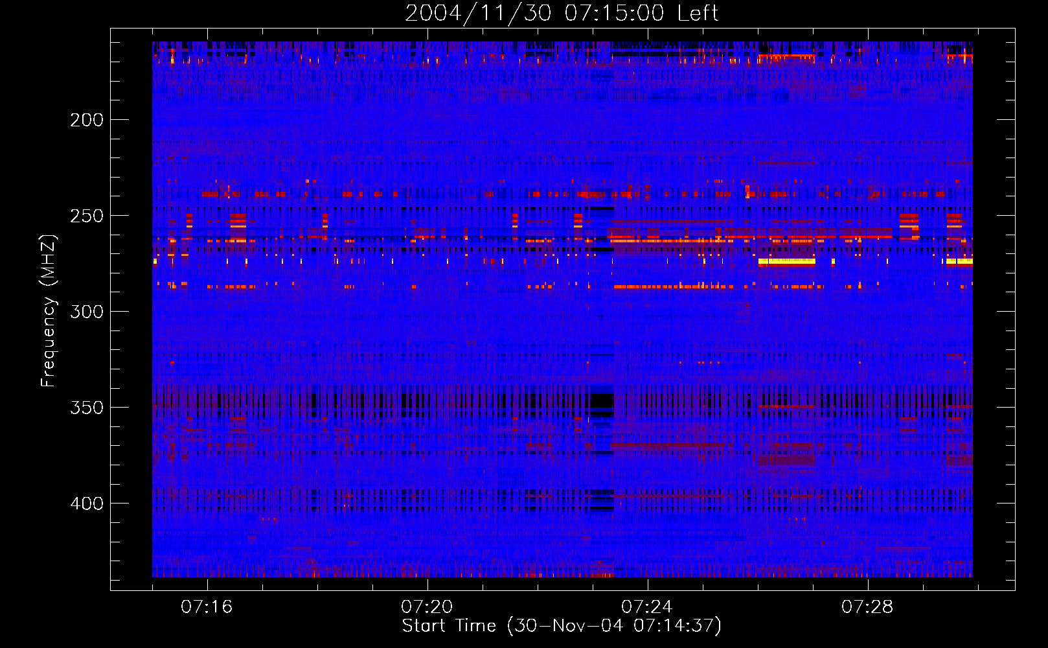Select the 300 frequency axis label
The image size is (1048, 648).
(87, 312)
